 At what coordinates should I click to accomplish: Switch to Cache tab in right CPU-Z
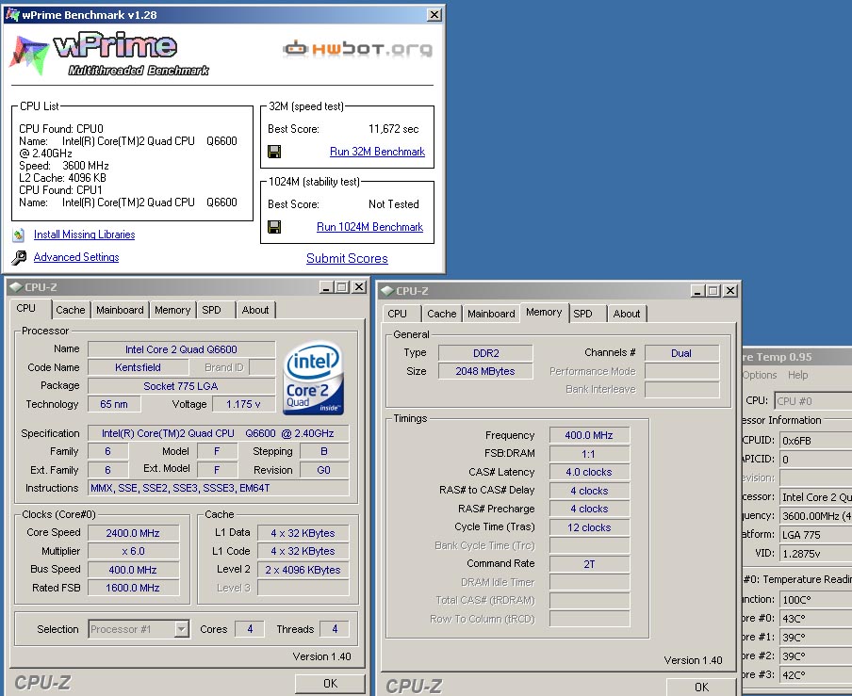(x=442, y=314)
